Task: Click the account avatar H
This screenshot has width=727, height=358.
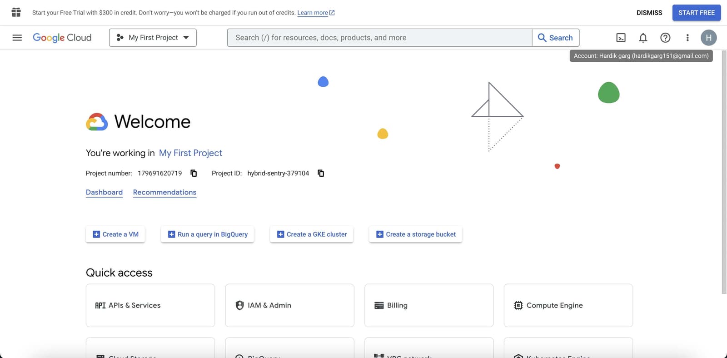Action: pyautogui.click(x=708, y=38)
